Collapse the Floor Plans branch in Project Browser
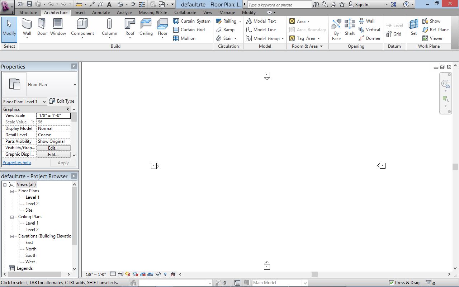This screenshot has height=287, width=459. click(12, 190)
